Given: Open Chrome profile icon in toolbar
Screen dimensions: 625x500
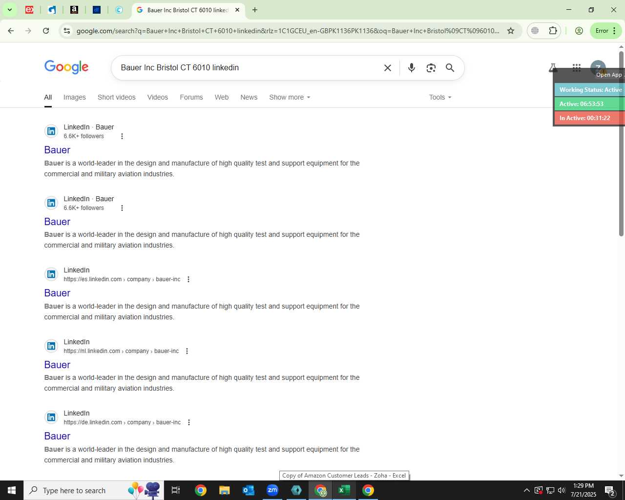Looking at the screenshot, I should pyautogui.click(x=579, y=31).
